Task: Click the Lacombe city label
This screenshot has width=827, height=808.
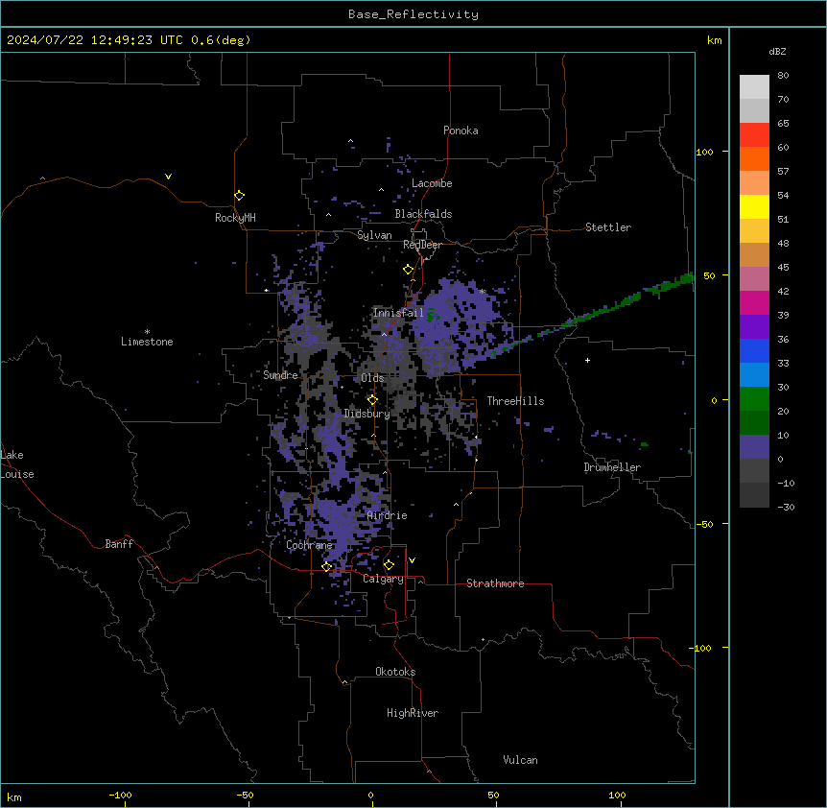Action: [432, 183]
